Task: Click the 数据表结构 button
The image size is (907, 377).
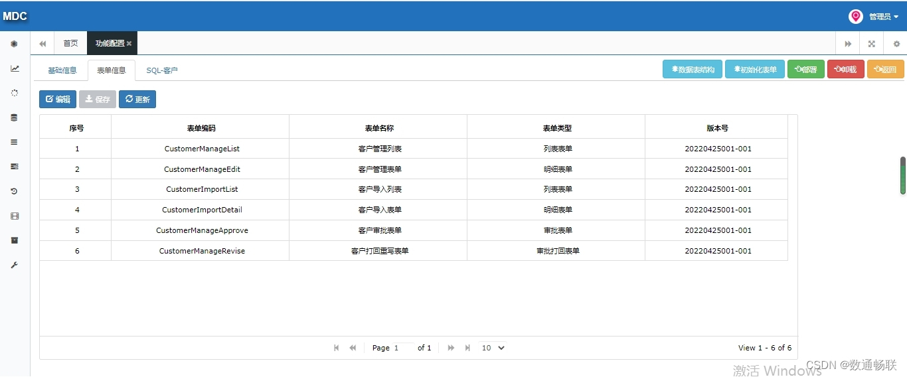Action: (693, 69)
